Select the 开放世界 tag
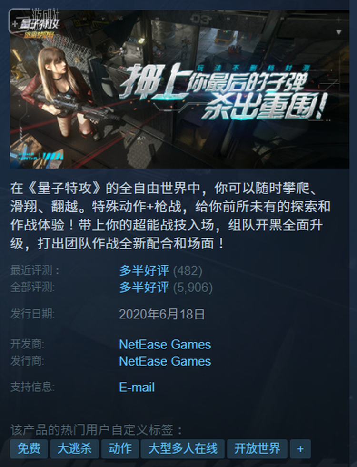Viewport: 357px width, 467px height. tap(257, 448)
